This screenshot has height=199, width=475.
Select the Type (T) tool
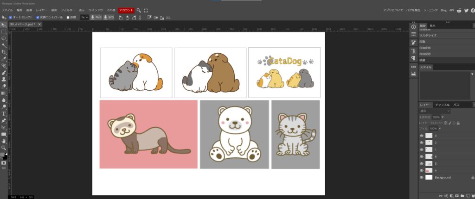tap(4, 113)
